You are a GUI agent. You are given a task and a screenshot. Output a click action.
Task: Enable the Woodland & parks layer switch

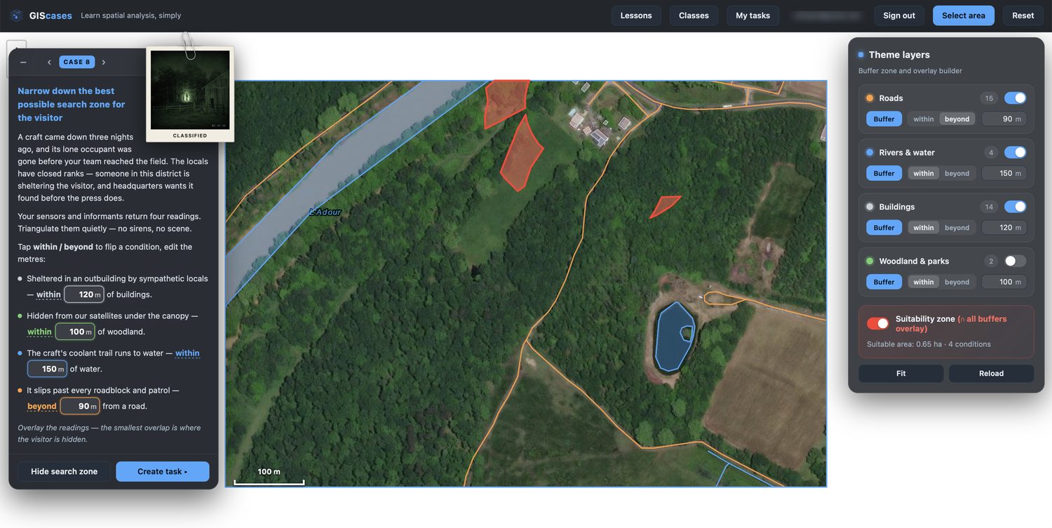(1015, 261)
